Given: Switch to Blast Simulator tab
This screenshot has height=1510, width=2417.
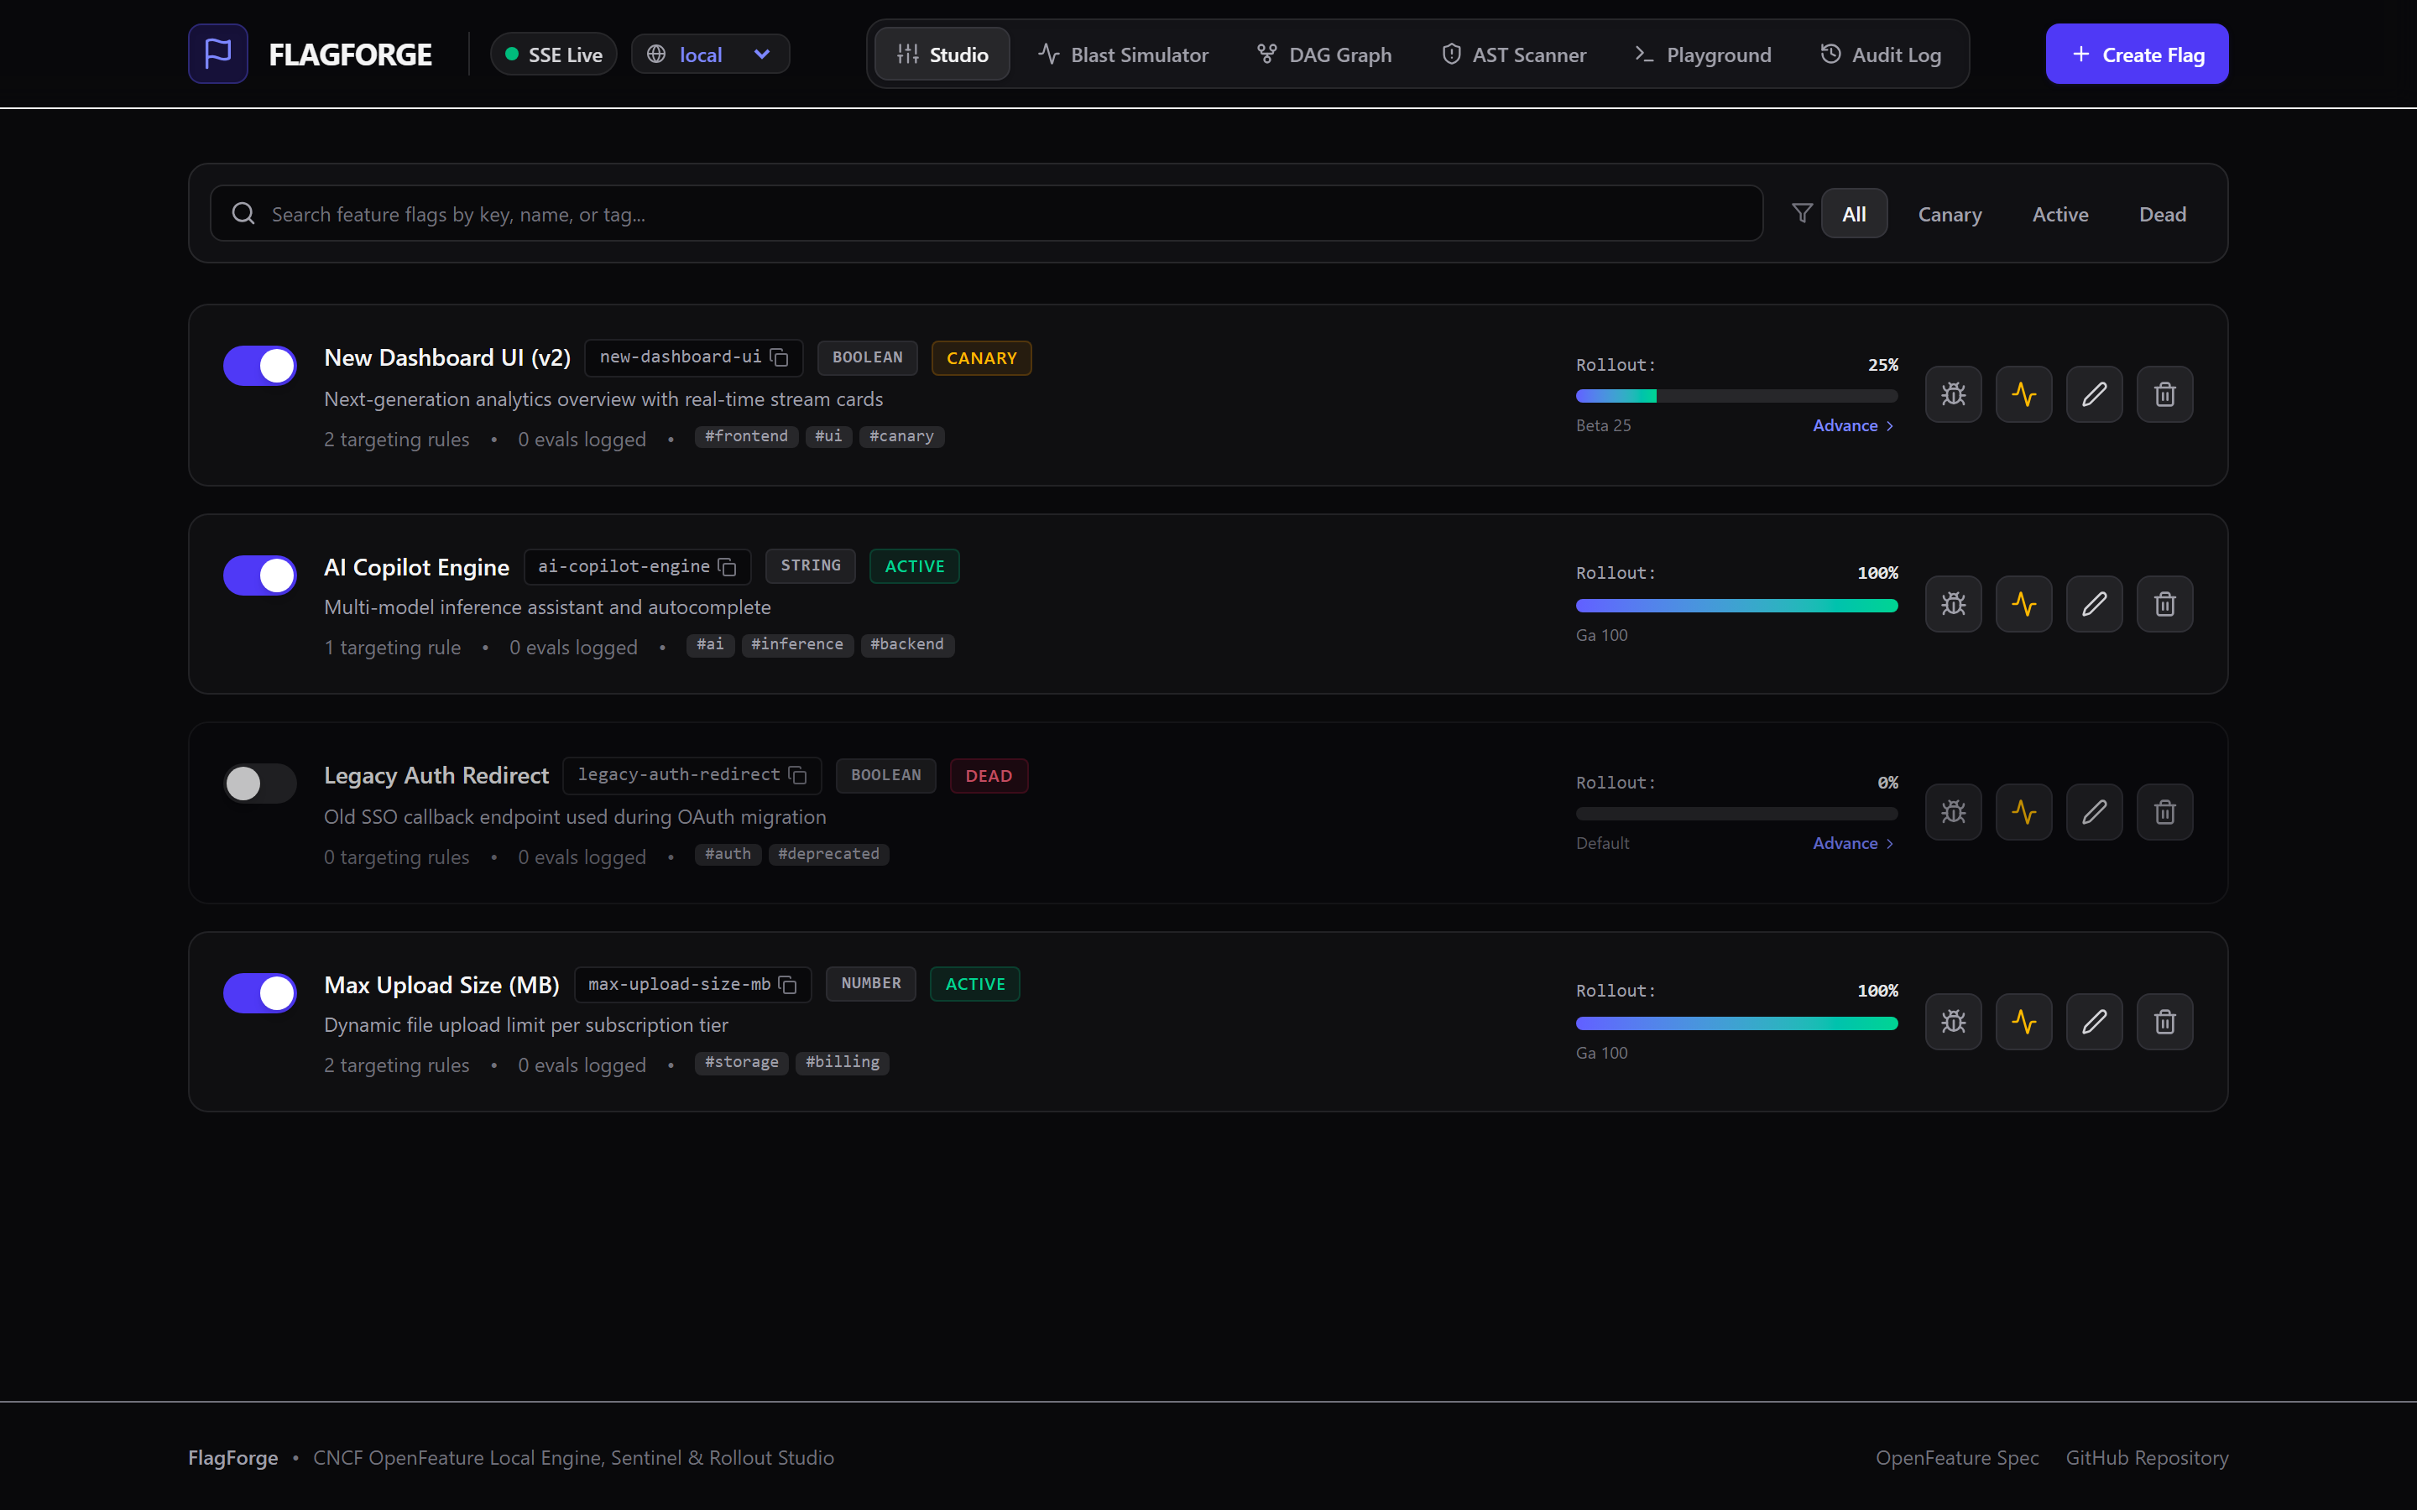Looking at the screenshot, I should [x=1123, y=54].
